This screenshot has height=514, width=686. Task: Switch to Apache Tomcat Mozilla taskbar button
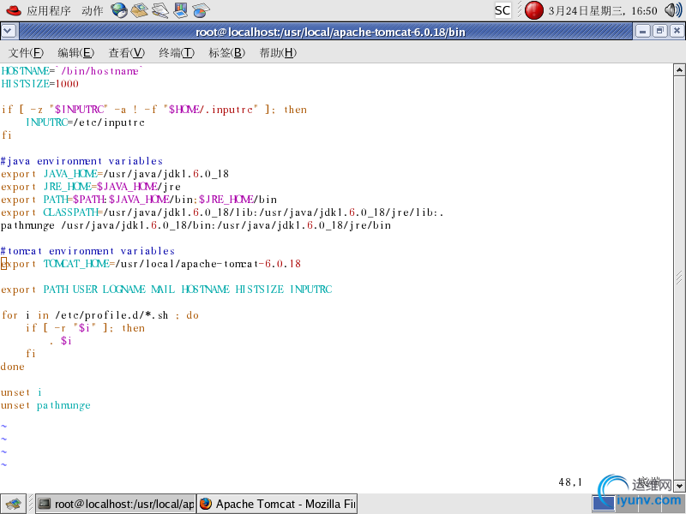click(277, 504)
